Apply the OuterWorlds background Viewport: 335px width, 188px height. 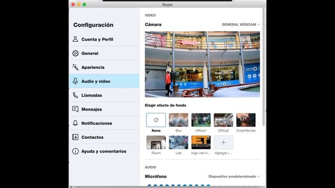pos(245,120)
